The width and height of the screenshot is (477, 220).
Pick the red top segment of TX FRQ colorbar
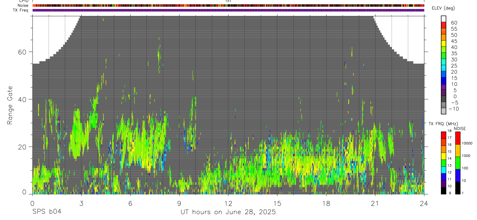pyautogui.click(x=444, y=135)
